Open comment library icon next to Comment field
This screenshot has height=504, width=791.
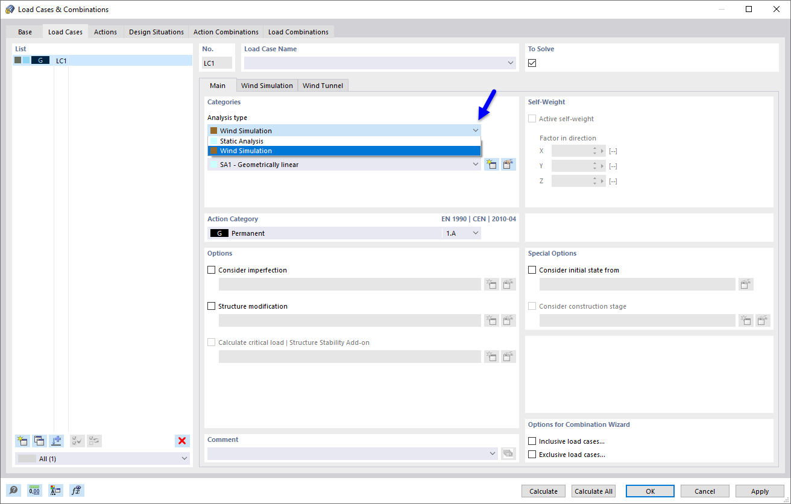pyautogui.click(x=509, y=453)
